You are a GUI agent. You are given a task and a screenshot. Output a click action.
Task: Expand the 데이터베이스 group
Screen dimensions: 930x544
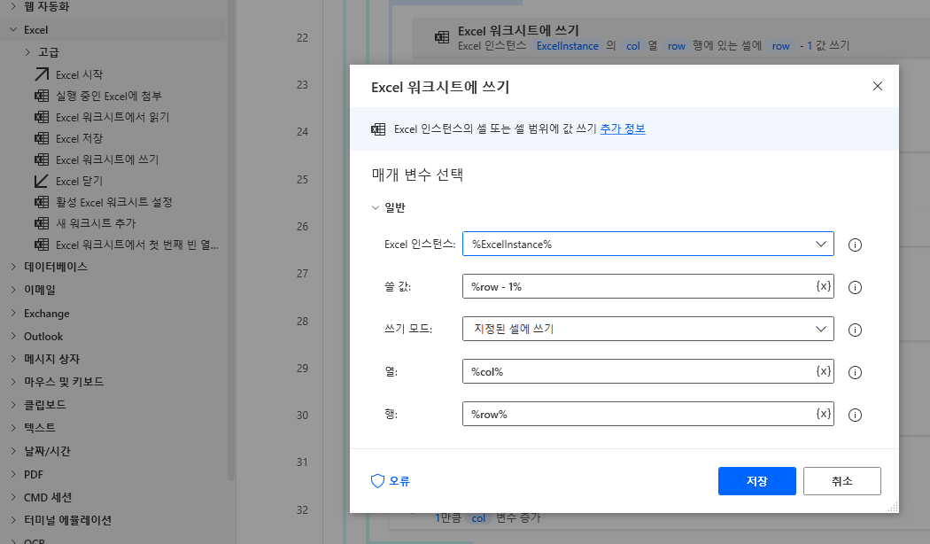pyautogui.click(x=13, y=267)
